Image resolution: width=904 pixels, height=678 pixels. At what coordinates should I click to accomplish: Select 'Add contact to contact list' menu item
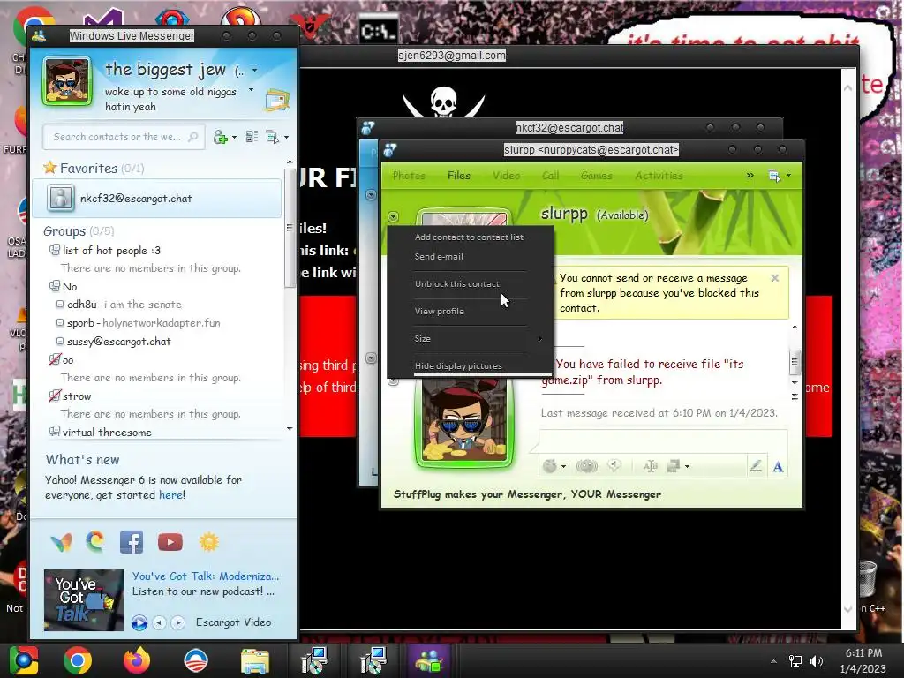[x=469, y=237]
